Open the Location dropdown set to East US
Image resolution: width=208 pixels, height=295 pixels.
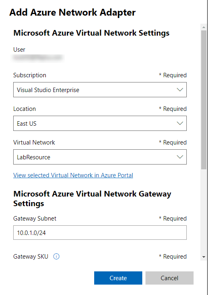[x=100, y=123]
